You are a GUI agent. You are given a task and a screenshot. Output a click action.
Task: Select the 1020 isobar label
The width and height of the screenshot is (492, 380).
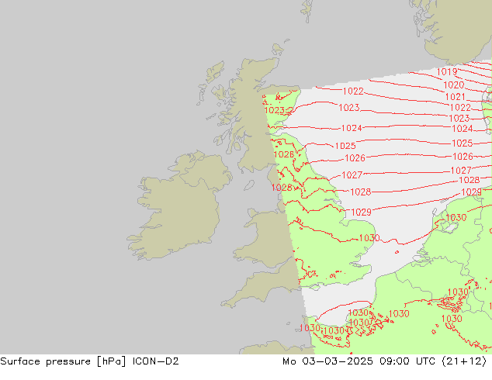point(454,85)
